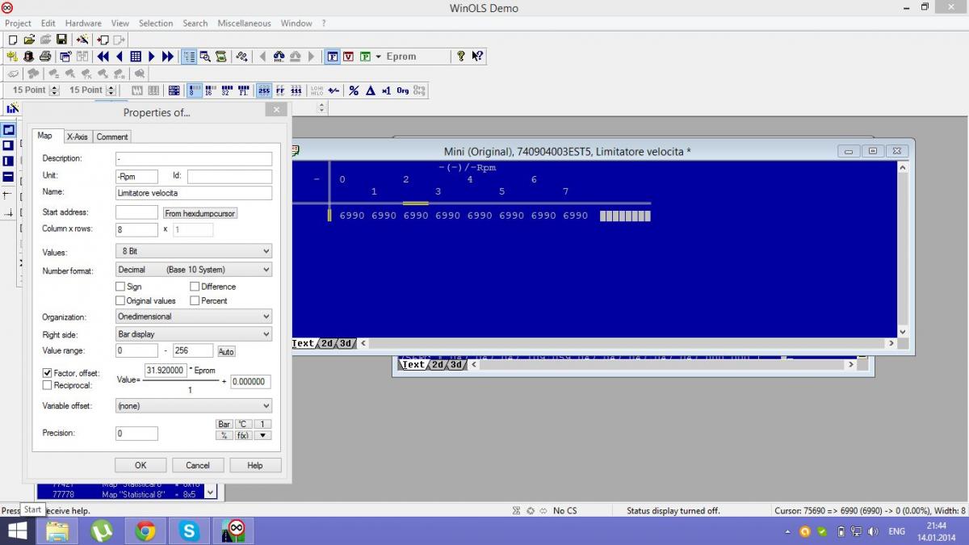The height and width of the screenshot is (545, 969).
Task: Click the map window horizontal scrollbar
Action: click(628, 343)
